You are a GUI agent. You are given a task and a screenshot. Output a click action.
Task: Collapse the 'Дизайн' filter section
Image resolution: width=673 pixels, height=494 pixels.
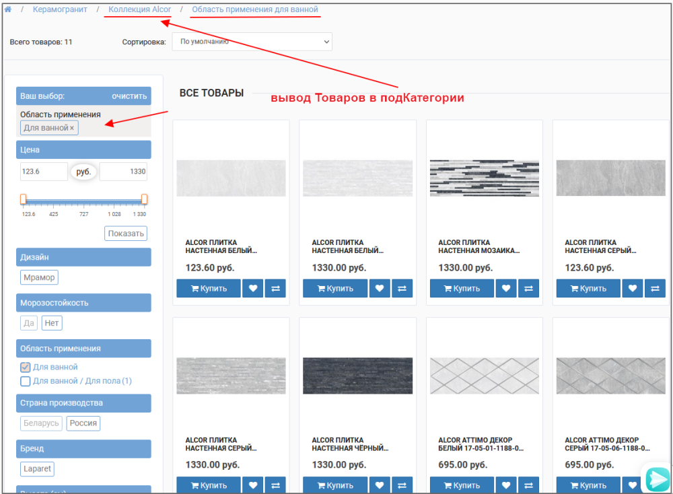click(x=83, y=257)
